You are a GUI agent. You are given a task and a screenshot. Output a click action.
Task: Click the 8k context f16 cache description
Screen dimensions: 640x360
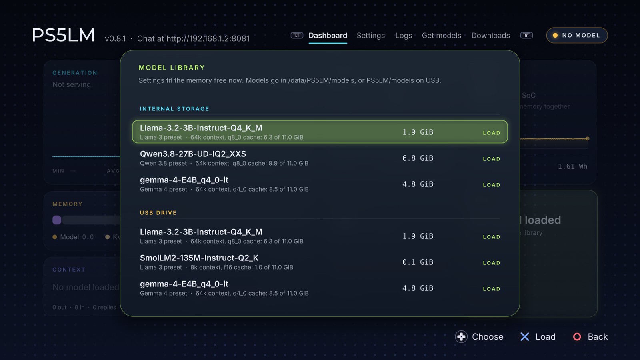(242, 267)
